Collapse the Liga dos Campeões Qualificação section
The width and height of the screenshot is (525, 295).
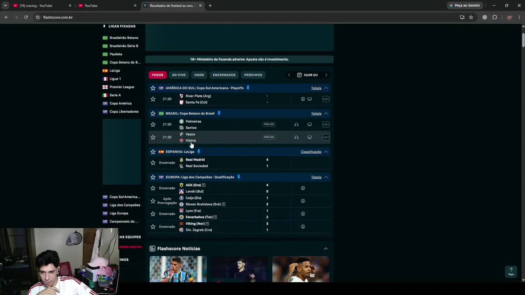(326, 177)
